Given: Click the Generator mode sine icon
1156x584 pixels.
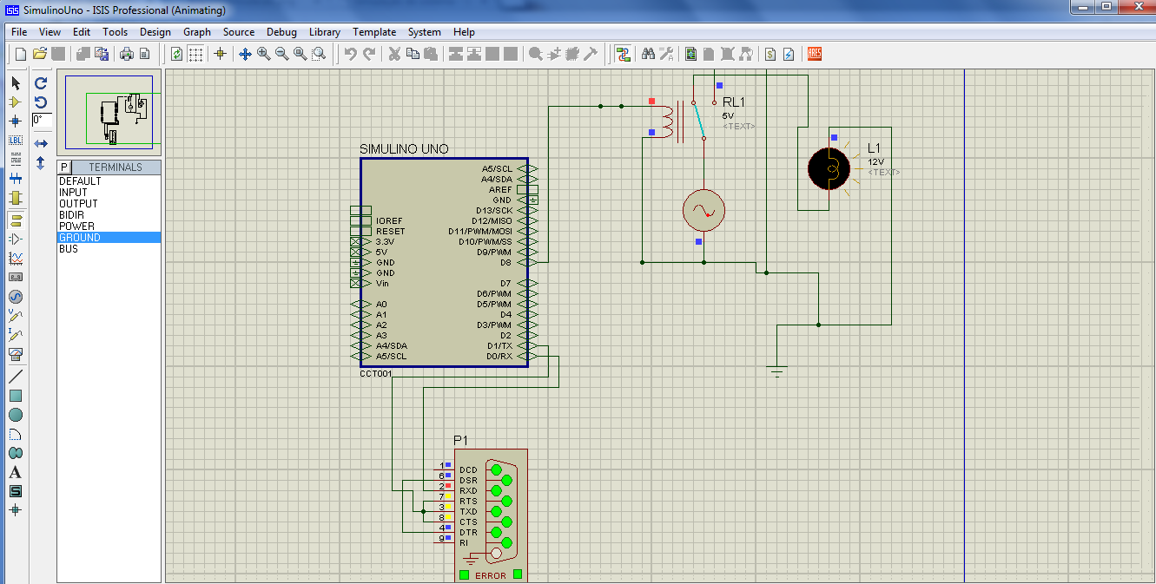Looking at the screenshot, I should click(x=15, y=297).
